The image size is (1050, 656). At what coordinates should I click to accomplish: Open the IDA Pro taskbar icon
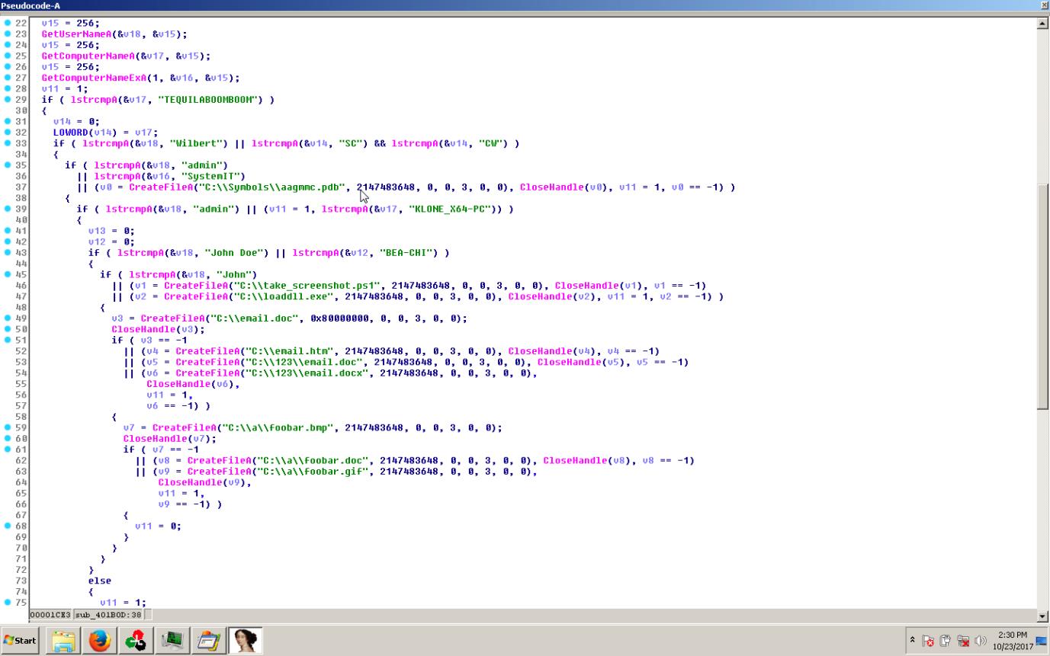click(x=246, y=641)
